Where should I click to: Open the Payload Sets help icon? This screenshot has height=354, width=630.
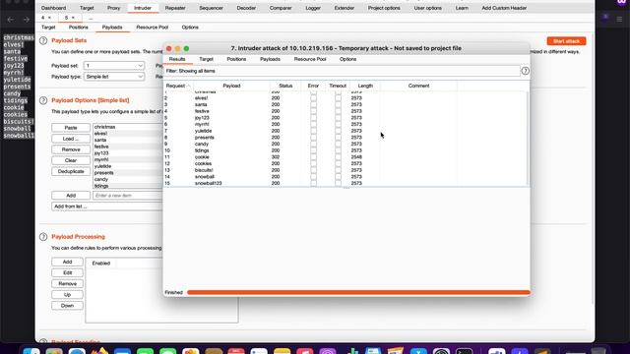coord(43,40)
